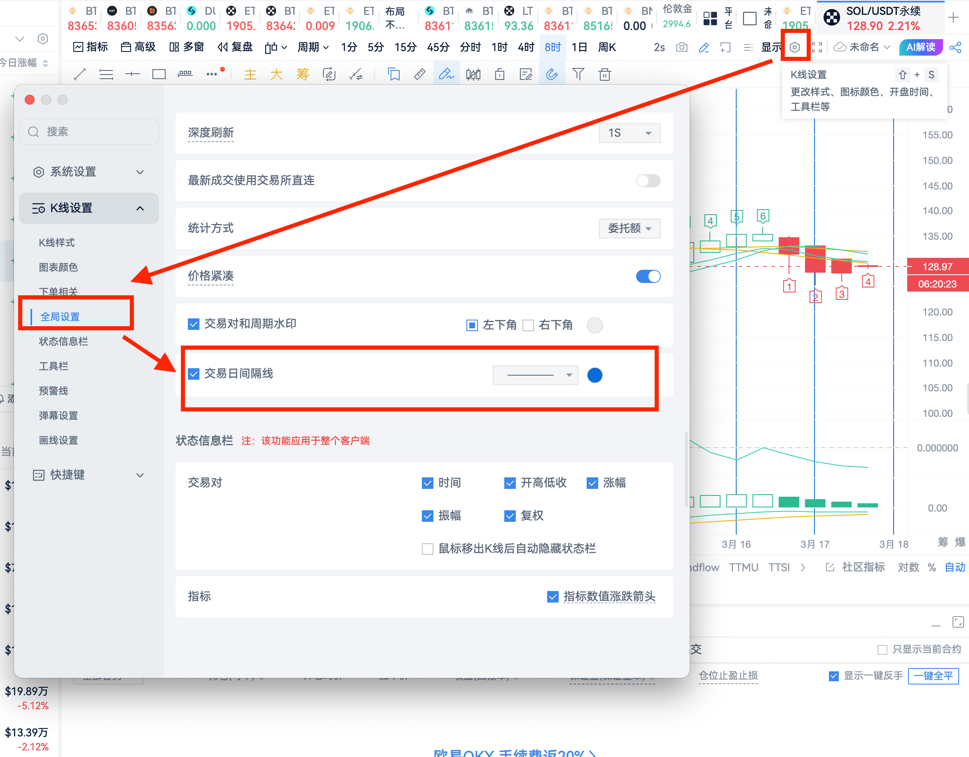
Task: Uncheck the 时间 status bar checkbox
Action: 427,483
